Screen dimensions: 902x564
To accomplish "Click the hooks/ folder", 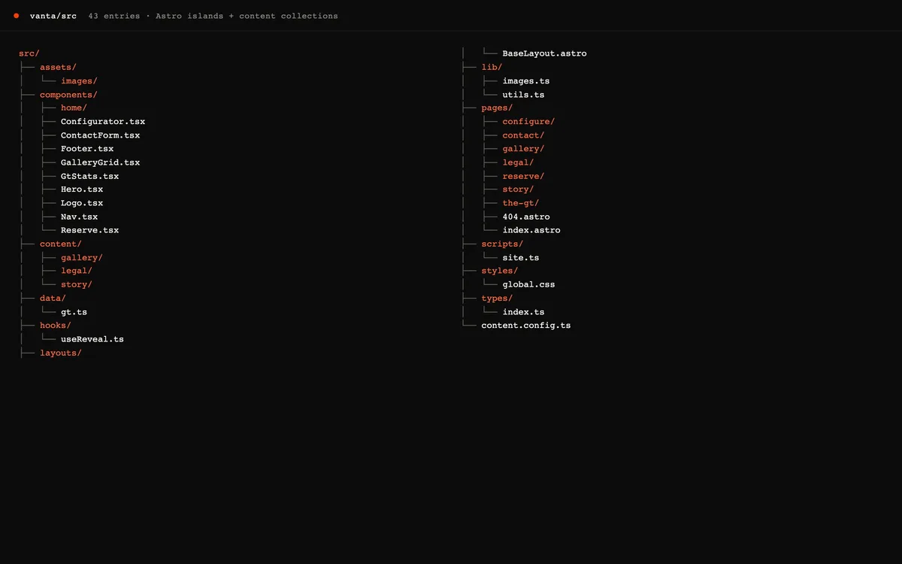I will click(56, 326).
